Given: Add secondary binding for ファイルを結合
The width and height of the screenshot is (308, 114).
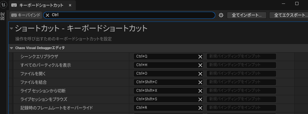Looking at the screenshot, I should point(241,82).
